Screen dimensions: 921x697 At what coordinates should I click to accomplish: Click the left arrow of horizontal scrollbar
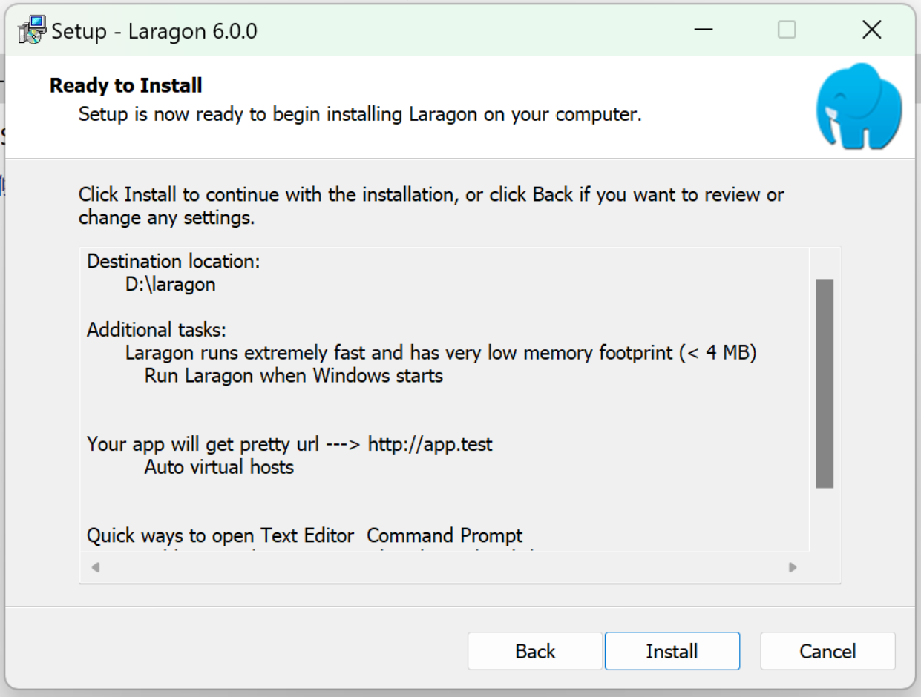(96, 568)
